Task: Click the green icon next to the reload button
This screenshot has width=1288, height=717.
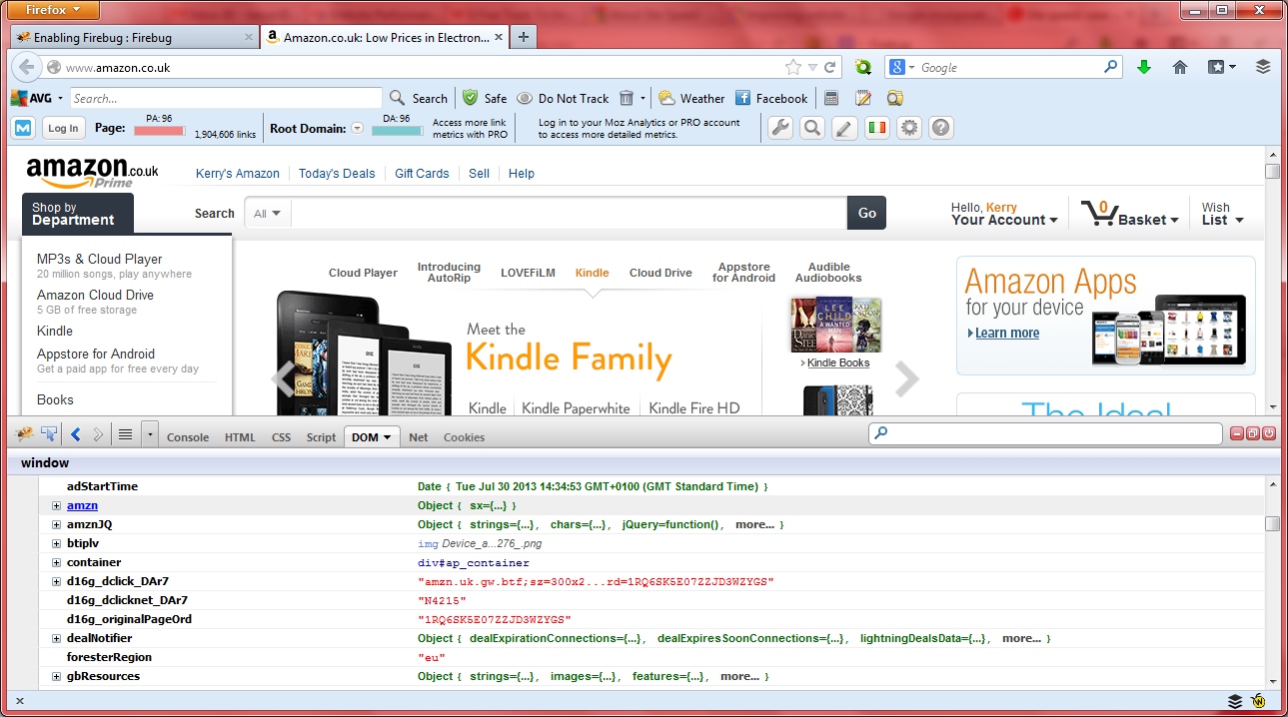Action: [x=862, y=67]
